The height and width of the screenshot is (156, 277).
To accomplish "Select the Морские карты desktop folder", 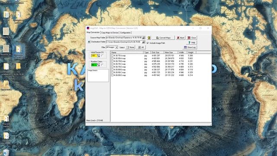I will tap(6, 122).
